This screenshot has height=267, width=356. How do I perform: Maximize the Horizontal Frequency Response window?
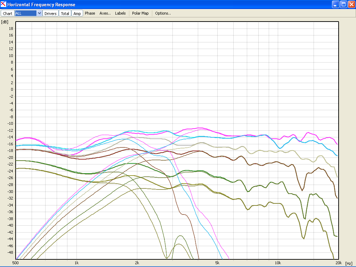pos(343,4)
